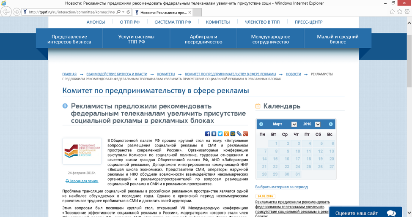This screenshot has width=412, height=217.
Task: Select Малый и средний бизнес section
Action: click(x=338, y=38)
